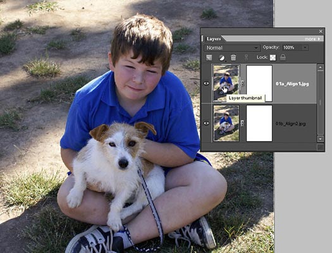Close the Layers panel
This screenshot has height=253, width=332.
tap(321, 32)
